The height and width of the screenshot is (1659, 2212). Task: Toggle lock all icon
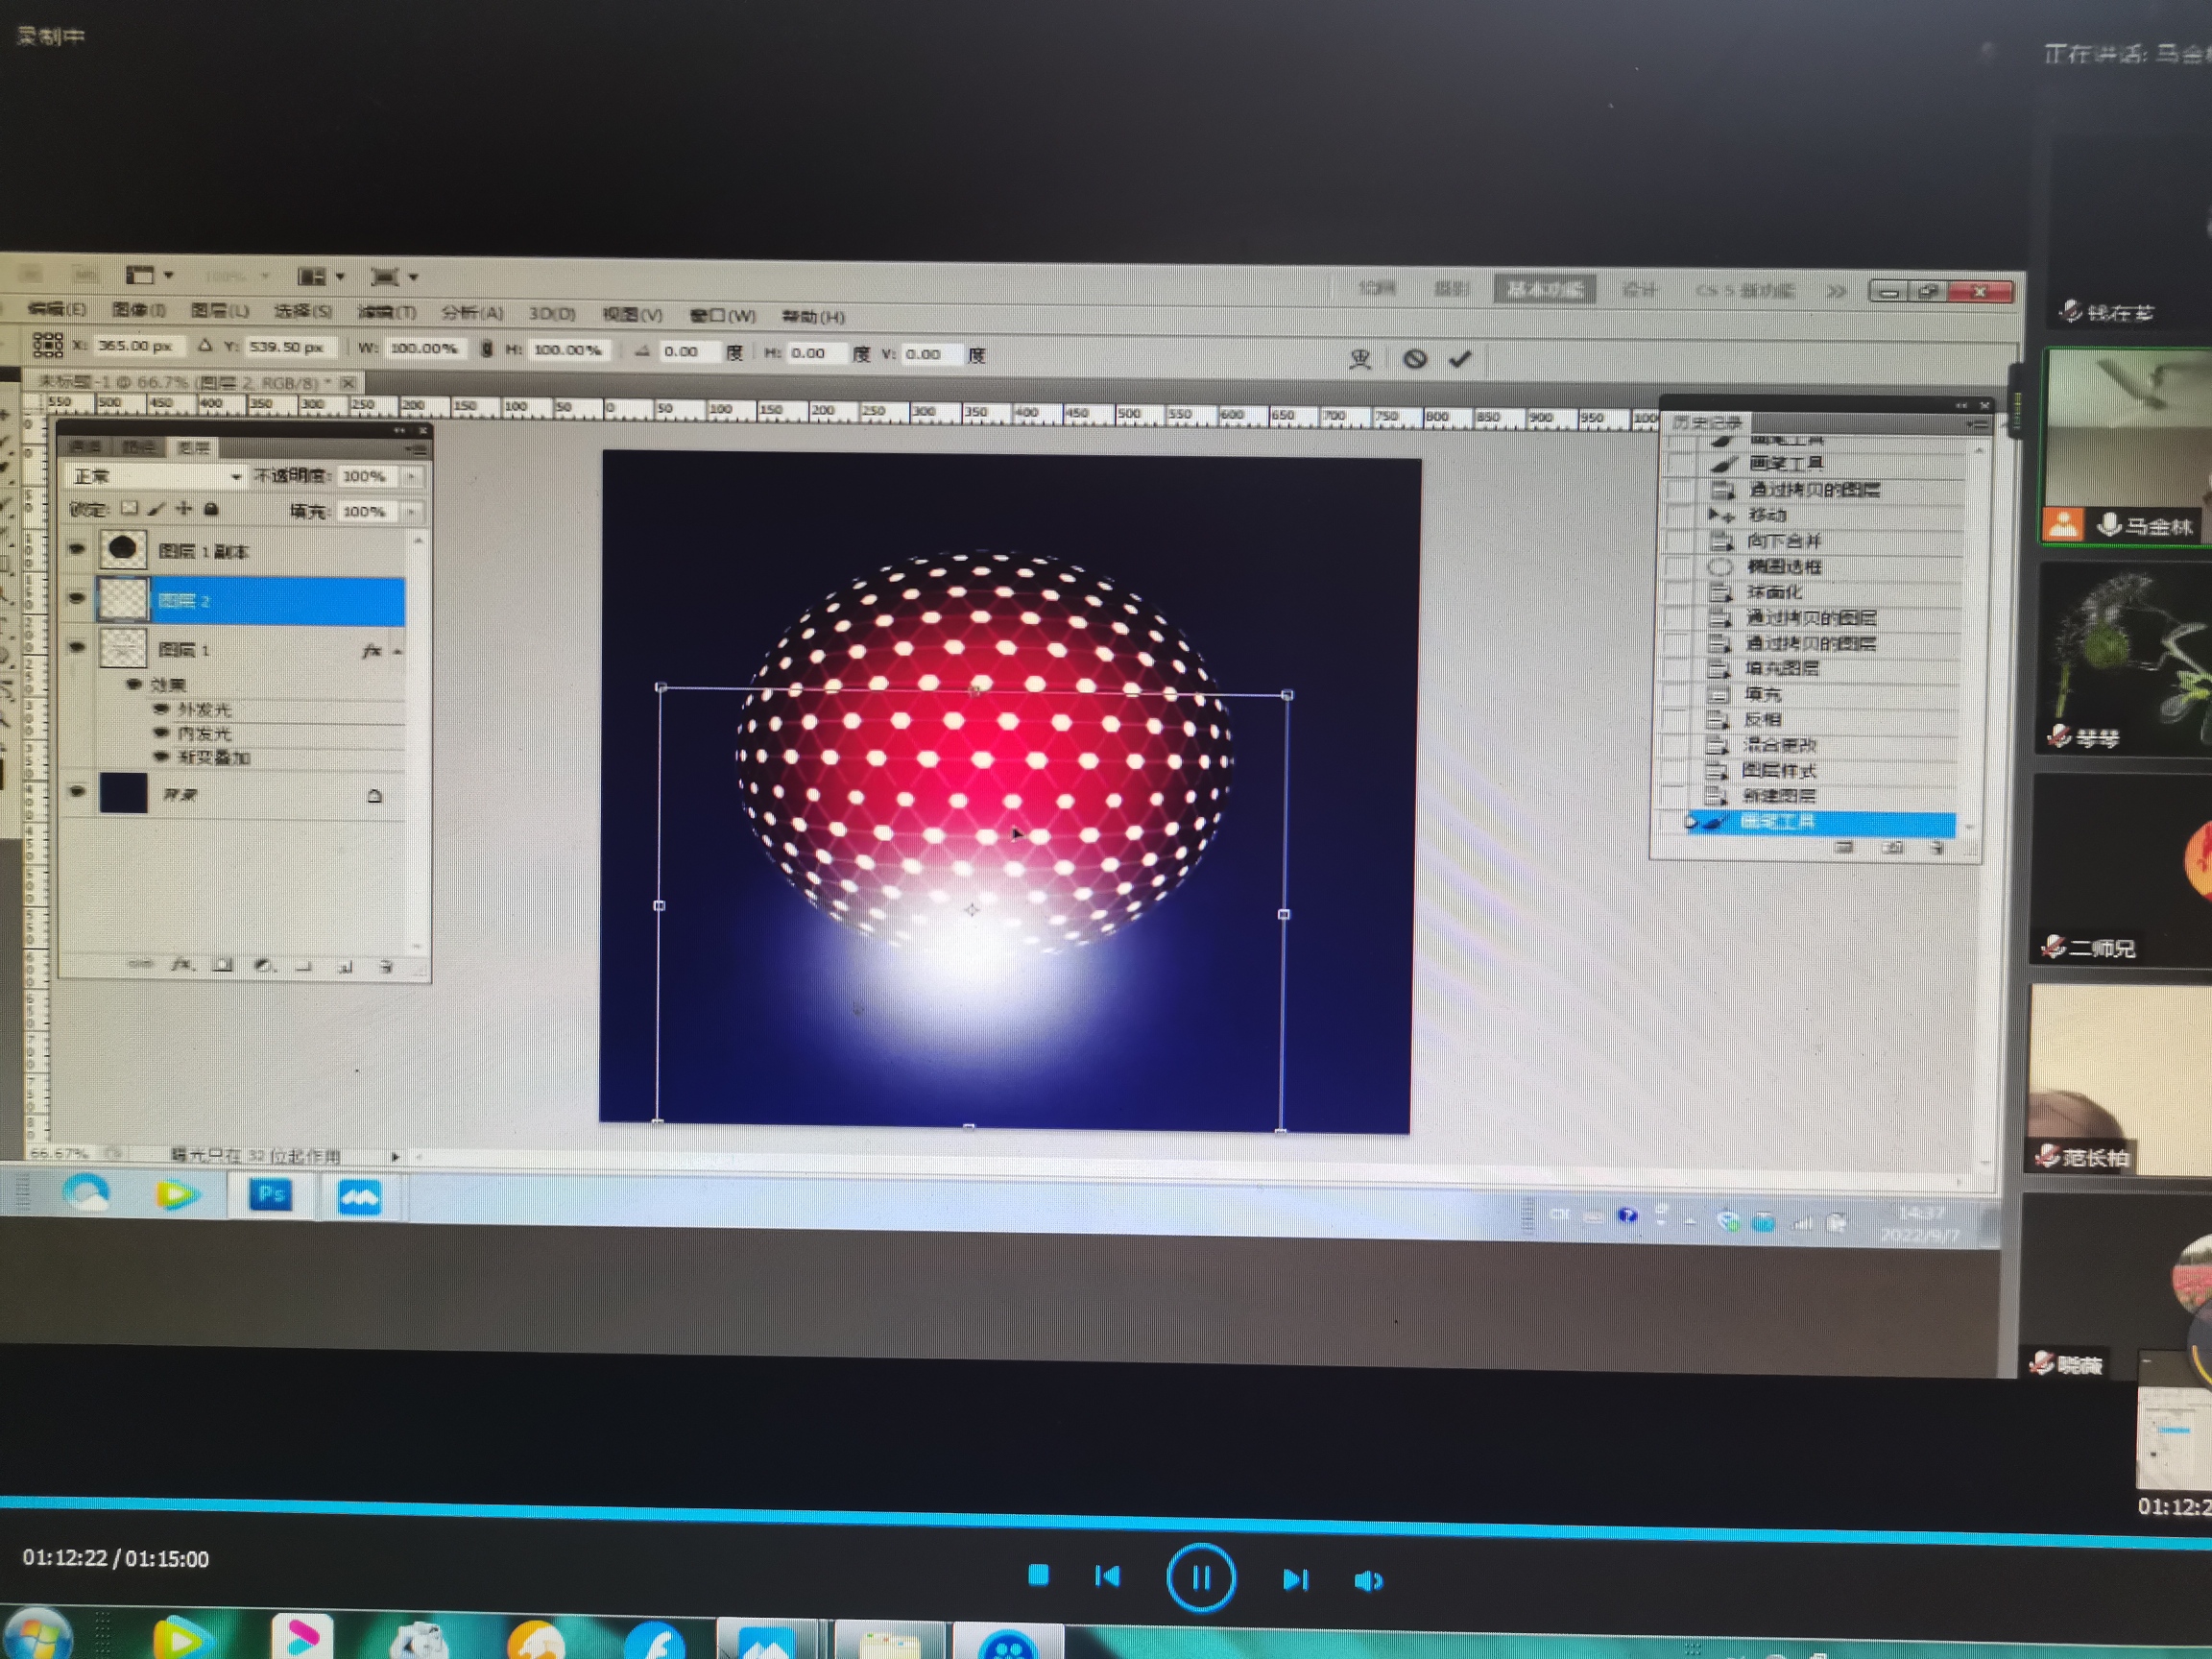pos(211,509)
